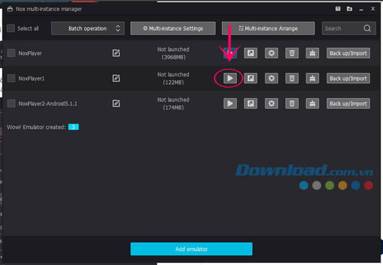This screenshot has height=265, width=383.
Task: Start the NoxPlayer2-Android5.1.1 emulator instance
Action: pyautogui.click(x=230, y=103)
